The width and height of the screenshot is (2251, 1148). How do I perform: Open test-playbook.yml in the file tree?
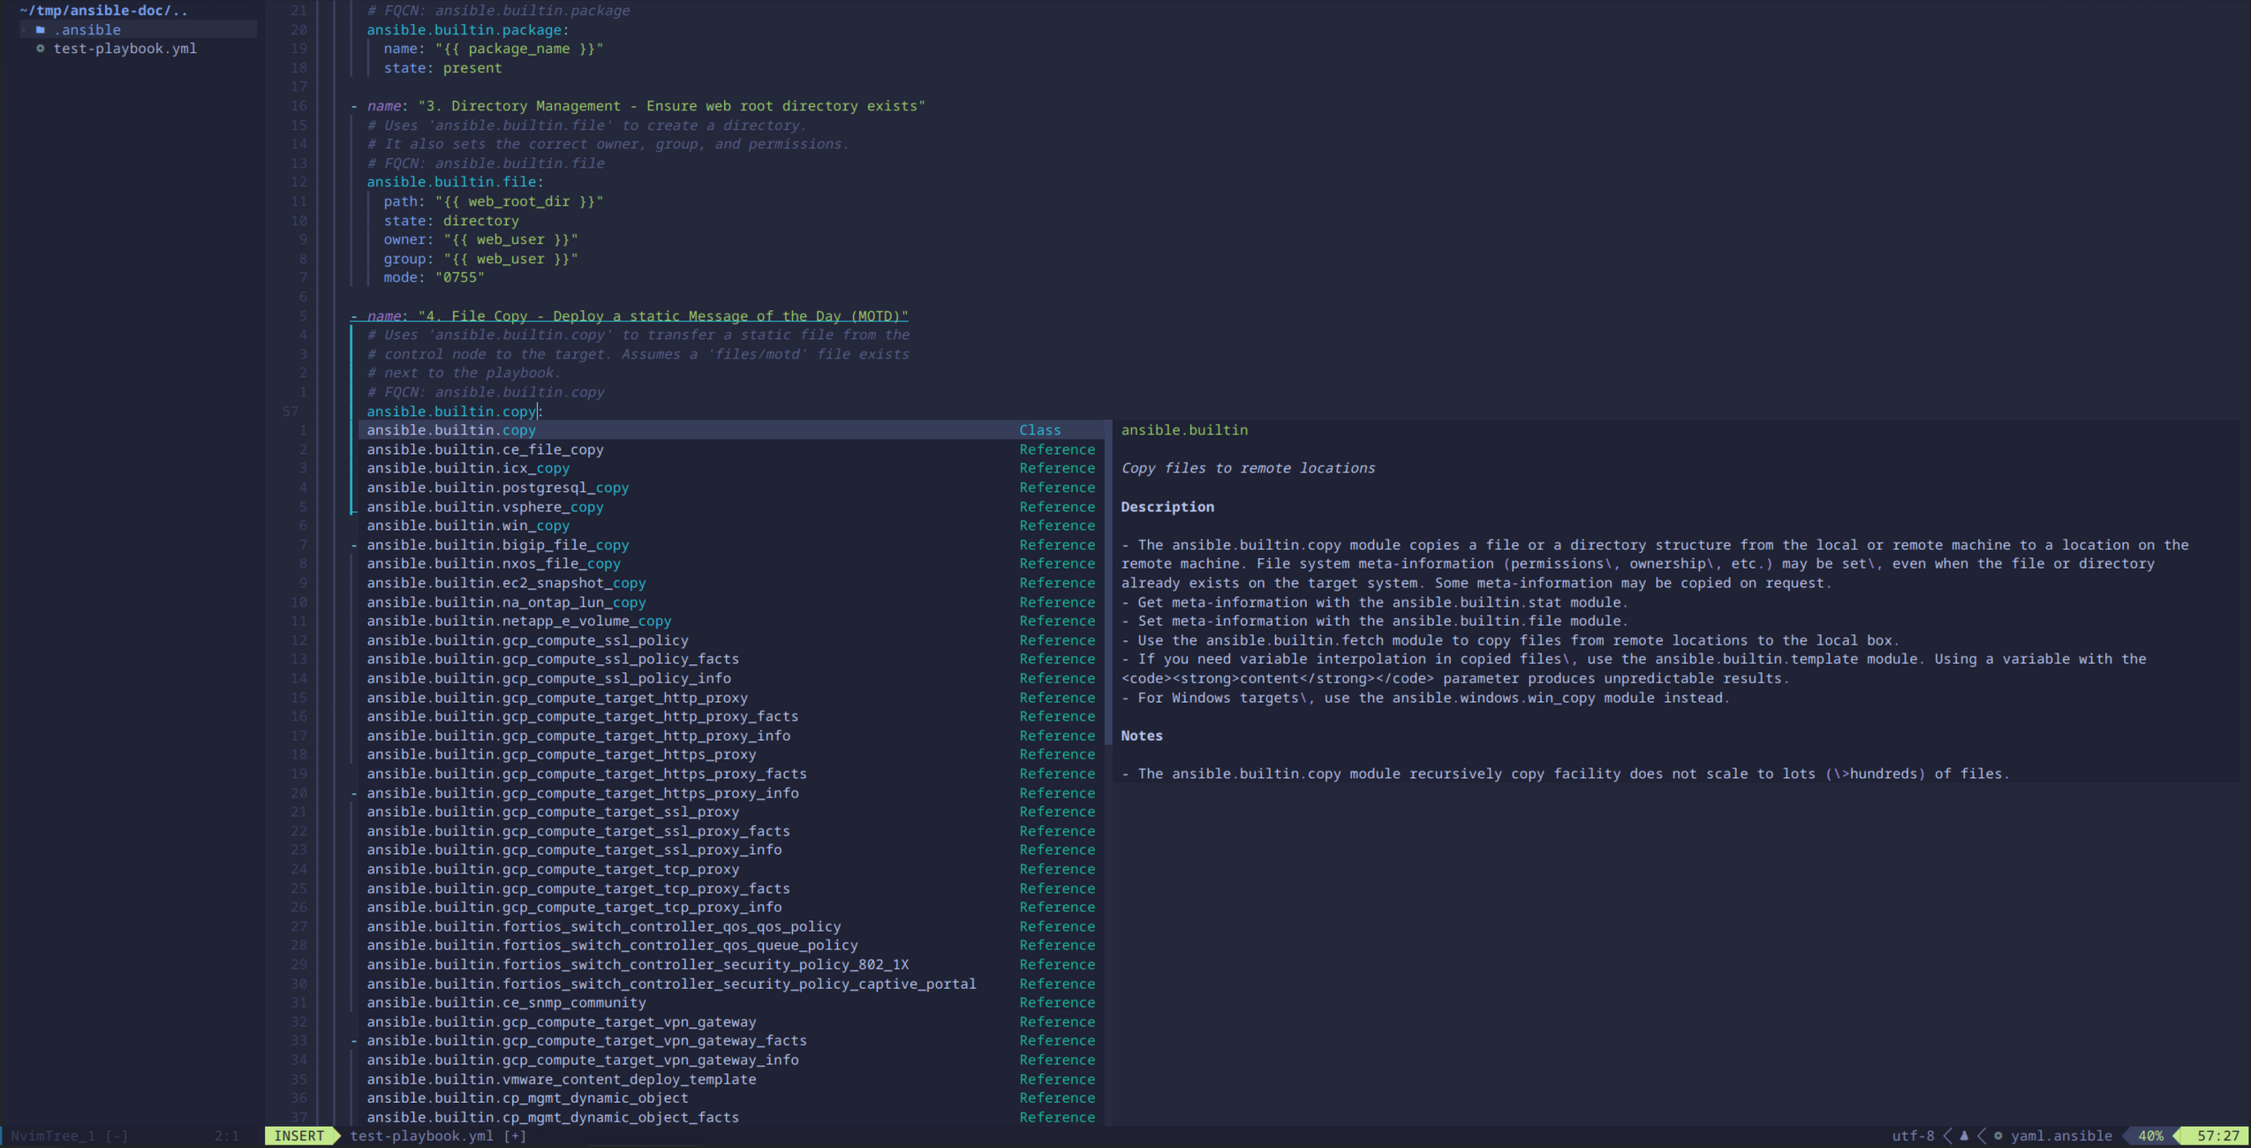[x=125, y=49]
